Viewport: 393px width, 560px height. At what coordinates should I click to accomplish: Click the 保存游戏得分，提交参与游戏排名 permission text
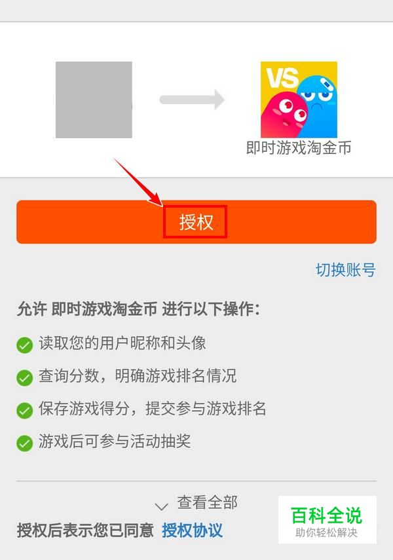click(x=153, y=409)
